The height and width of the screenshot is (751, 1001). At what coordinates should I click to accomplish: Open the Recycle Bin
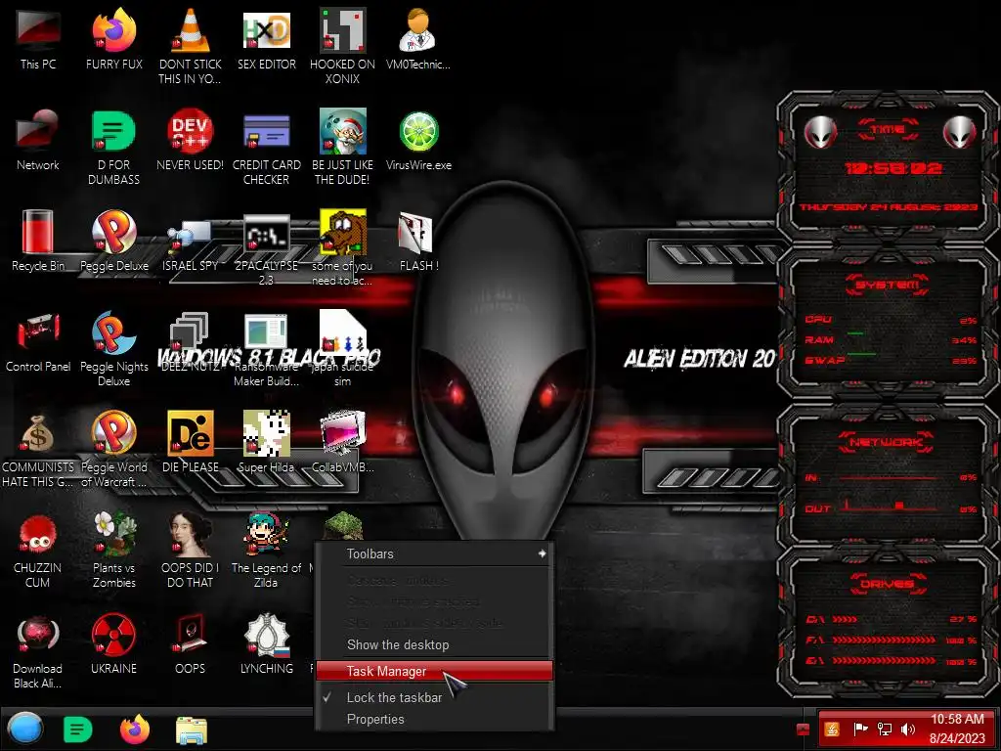(x=38, y=232)
